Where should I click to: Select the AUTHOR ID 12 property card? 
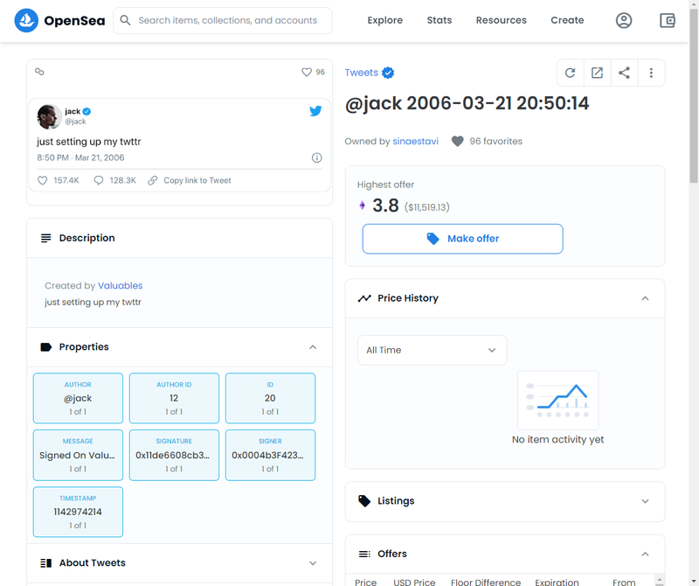[174, 398]
